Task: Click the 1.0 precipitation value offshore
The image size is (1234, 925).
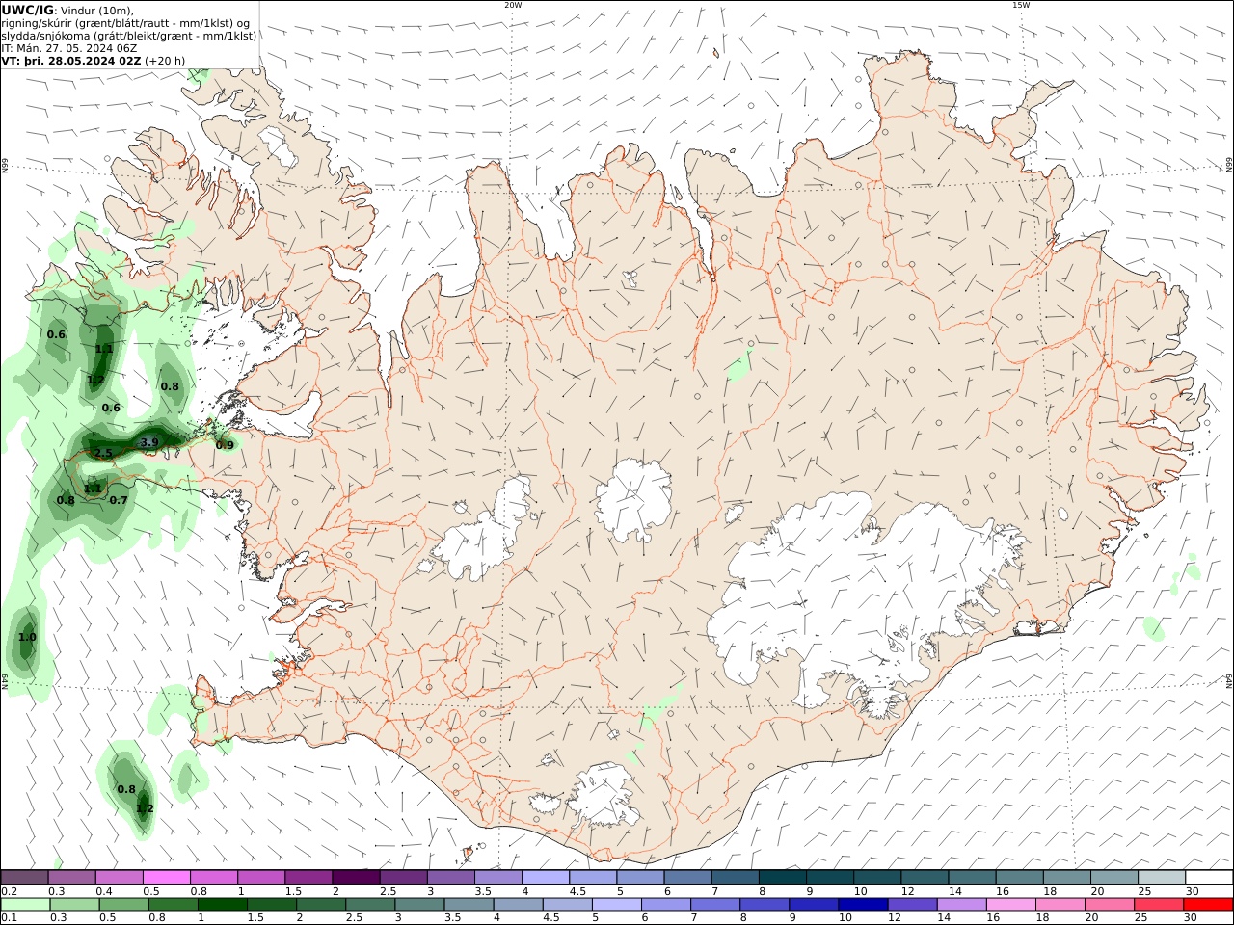Action: [x=27, y=637]
